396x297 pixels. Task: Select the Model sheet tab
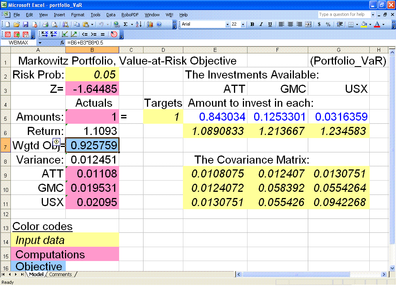pyautogui.click(x=36, y=274)
